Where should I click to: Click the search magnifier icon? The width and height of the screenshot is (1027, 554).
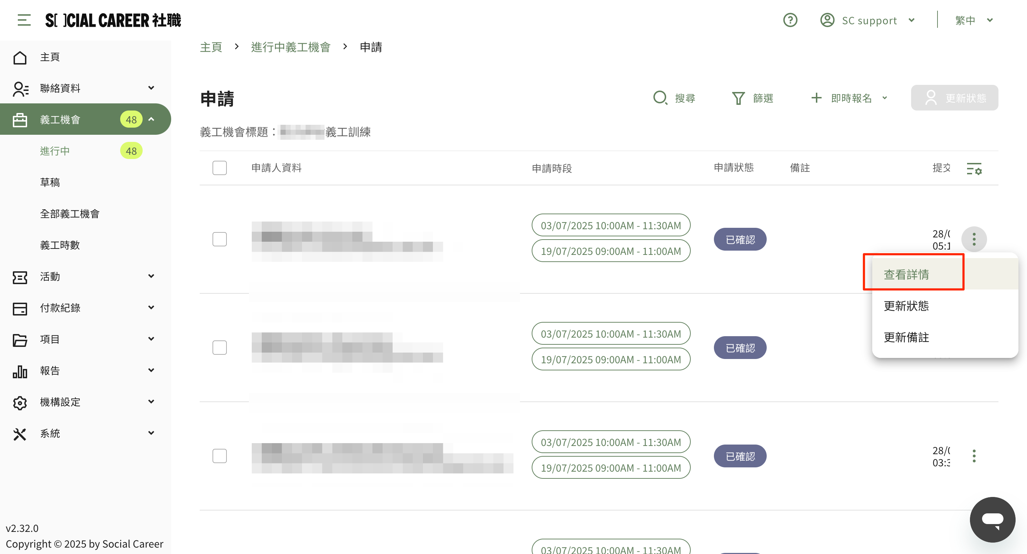(660, 98)
